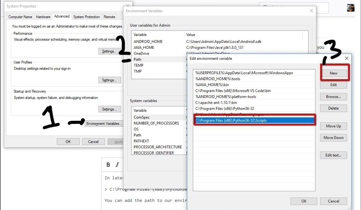This screenshot has height=210, width=361.
Task: Select the %ANDROID_HOME%\tools entry
Action: click(x=254, y=79)
